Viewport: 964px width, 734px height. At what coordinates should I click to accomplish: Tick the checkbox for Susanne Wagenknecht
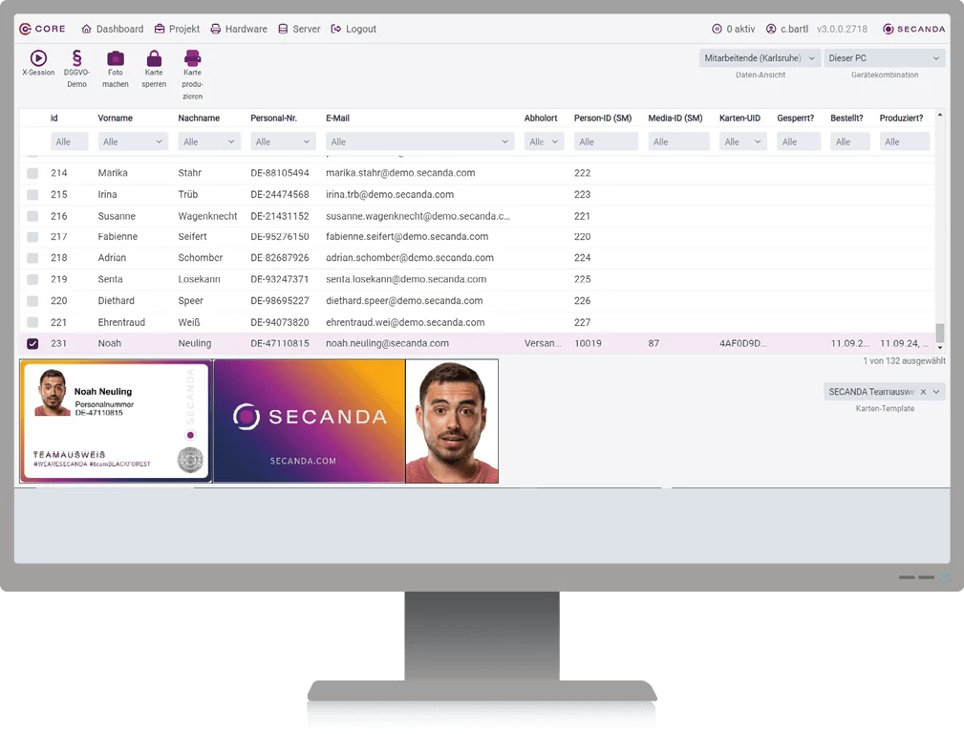click(32, 216)
